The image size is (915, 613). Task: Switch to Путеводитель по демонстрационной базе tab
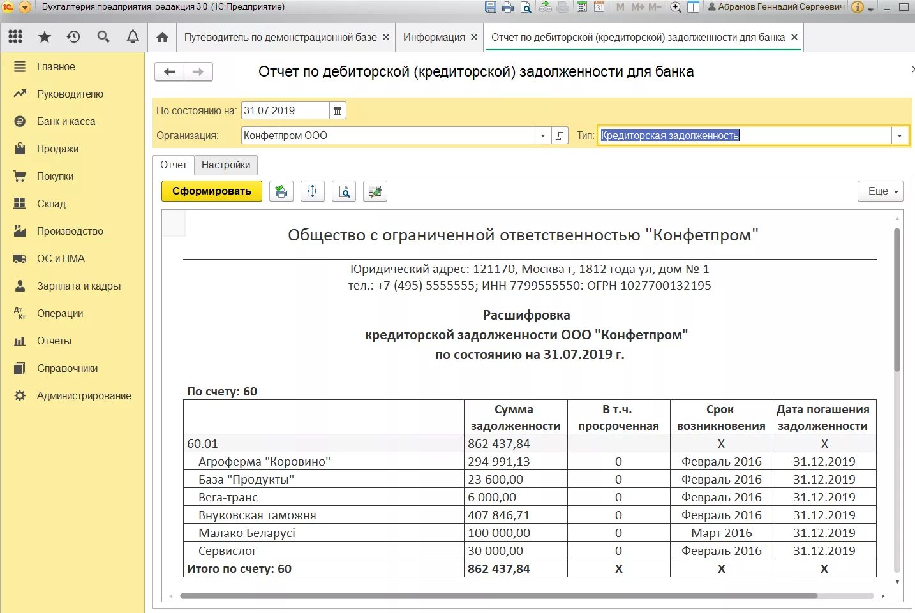tap(281, 37)
